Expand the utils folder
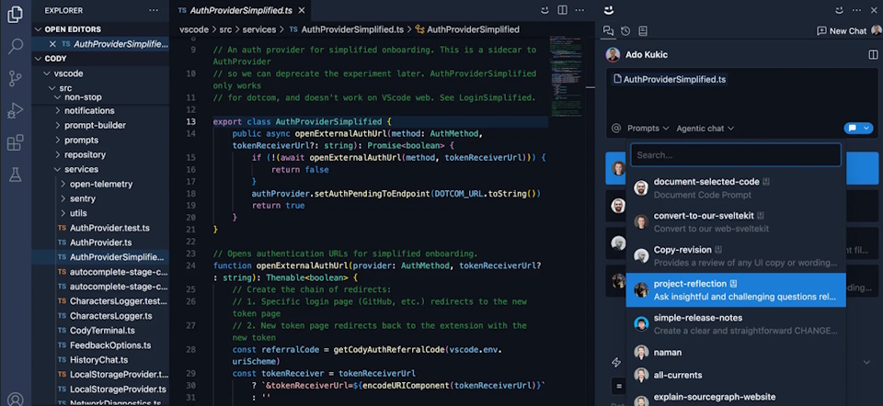Image resolution: width=883 pixels, height=406 pixels. (x=100, y=213)
